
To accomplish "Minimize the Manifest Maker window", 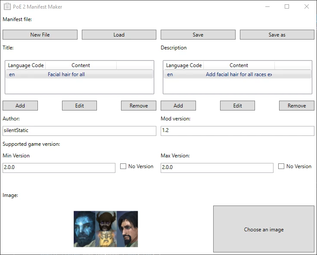I will click(x=267, y=6).
